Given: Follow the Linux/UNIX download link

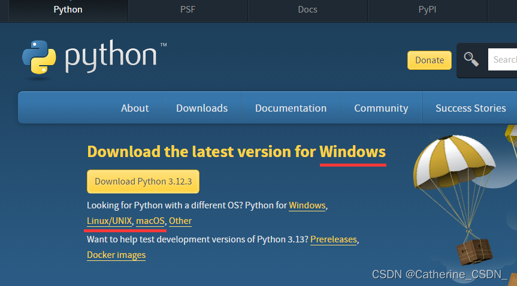Looking at the screenshot, I should (x=110, y=221).
